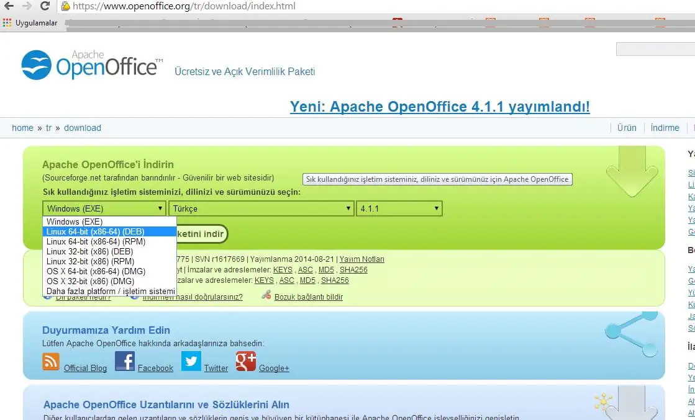The width and height of the screenshot is (695, 420).
Task: Open the 4.1.1 version dropdown
Action: pyautogui.click(x=399, y=208)
